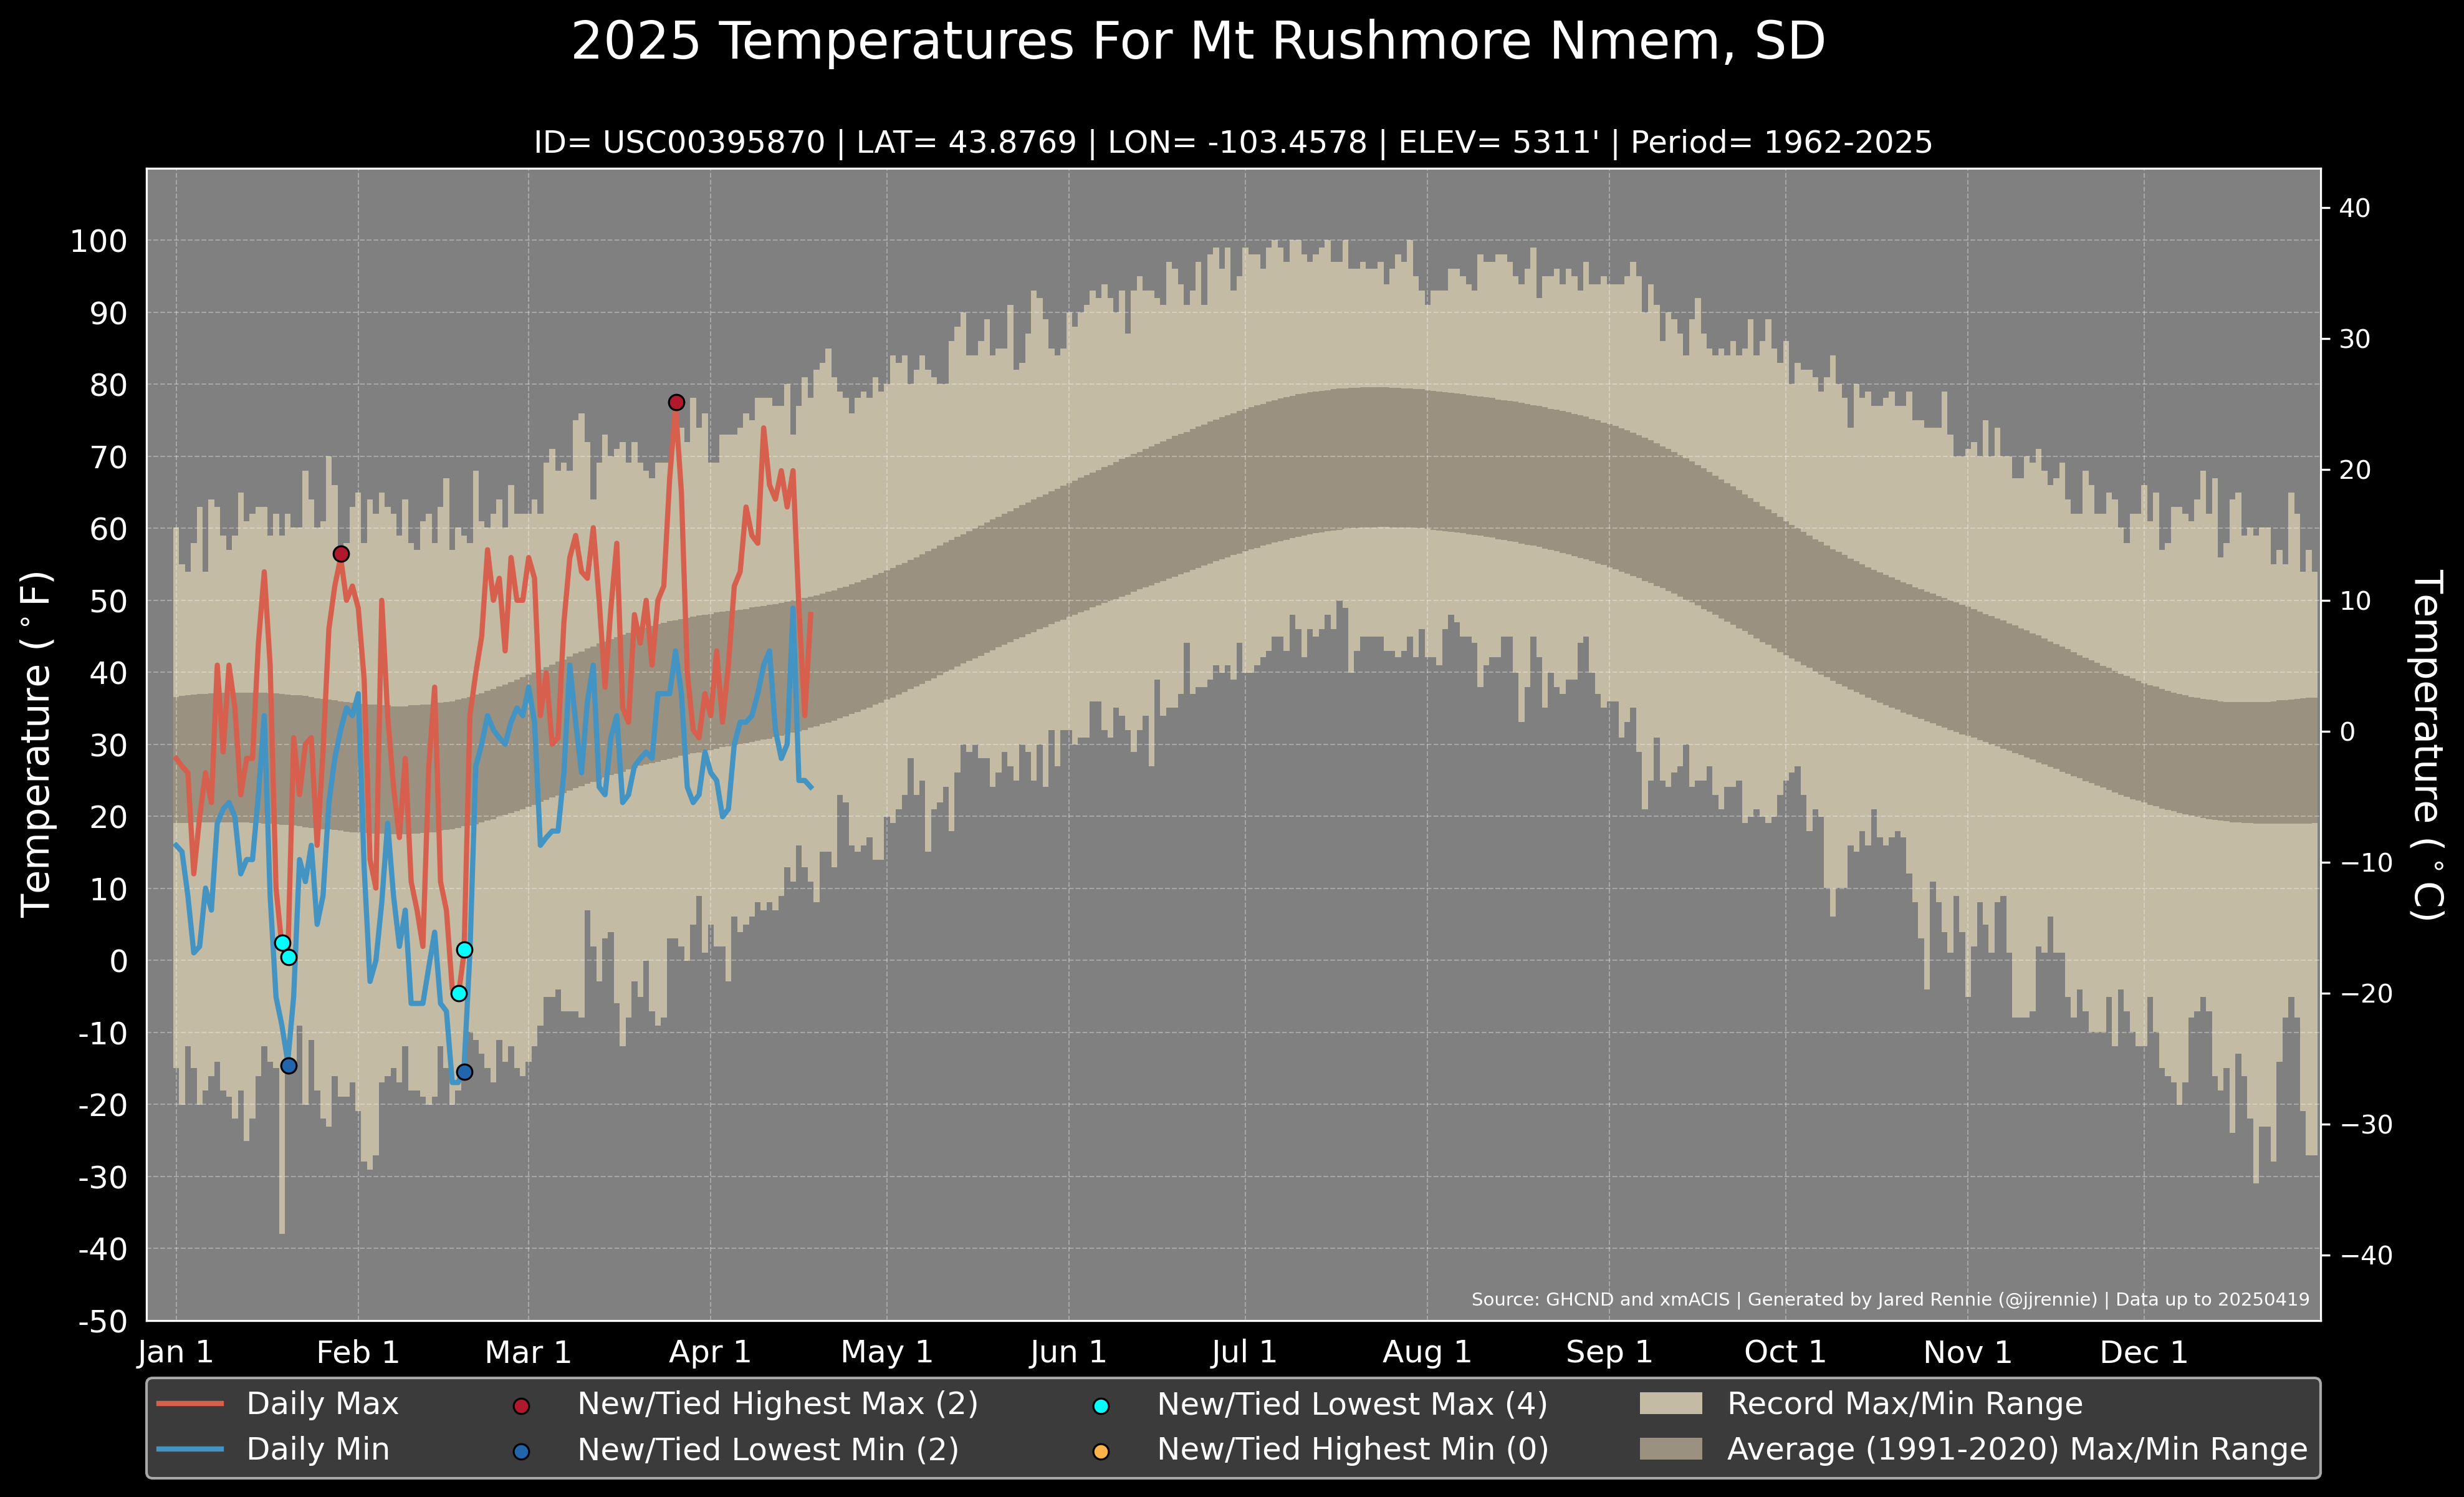
Task: Click the 'Jul 1' x-axis label
Action: pyautogui.click(x=1244, y=1352)
